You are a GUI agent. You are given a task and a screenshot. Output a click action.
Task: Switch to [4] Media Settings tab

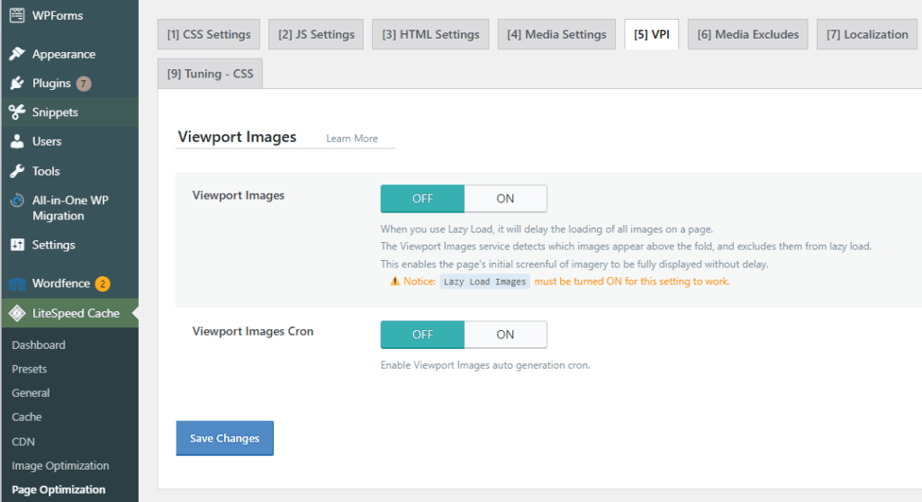click(x=556, y=34)
